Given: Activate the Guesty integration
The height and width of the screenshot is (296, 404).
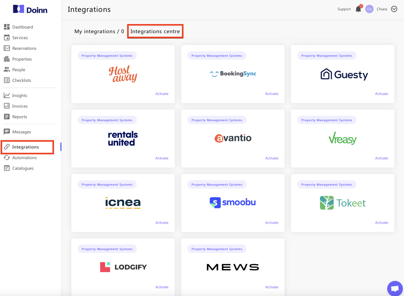Looking at the screenshot, I should click(381, 94).
